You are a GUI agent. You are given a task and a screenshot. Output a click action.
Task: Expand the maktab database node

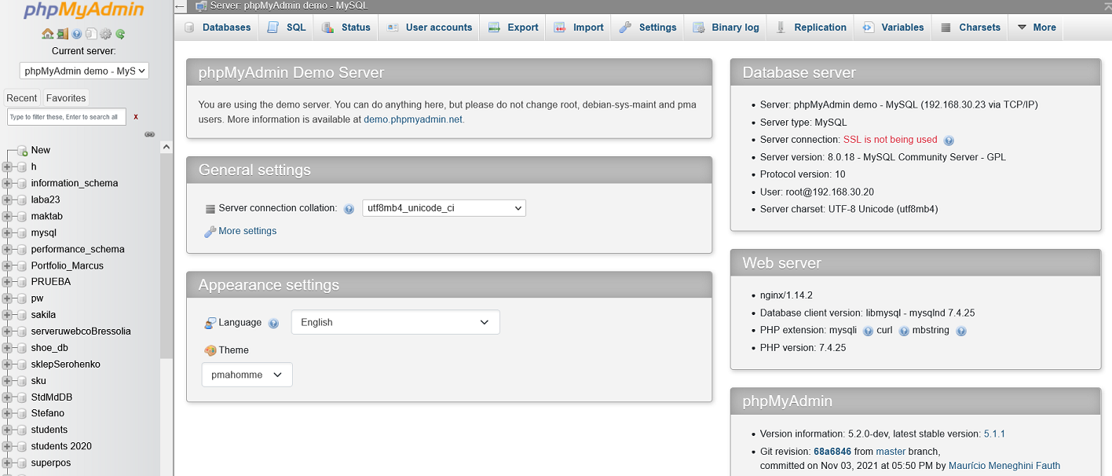tap(7, 216)
